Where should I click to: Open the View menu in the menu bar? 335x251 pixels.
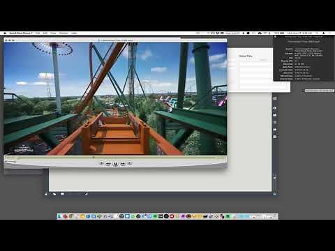point(53,33)
